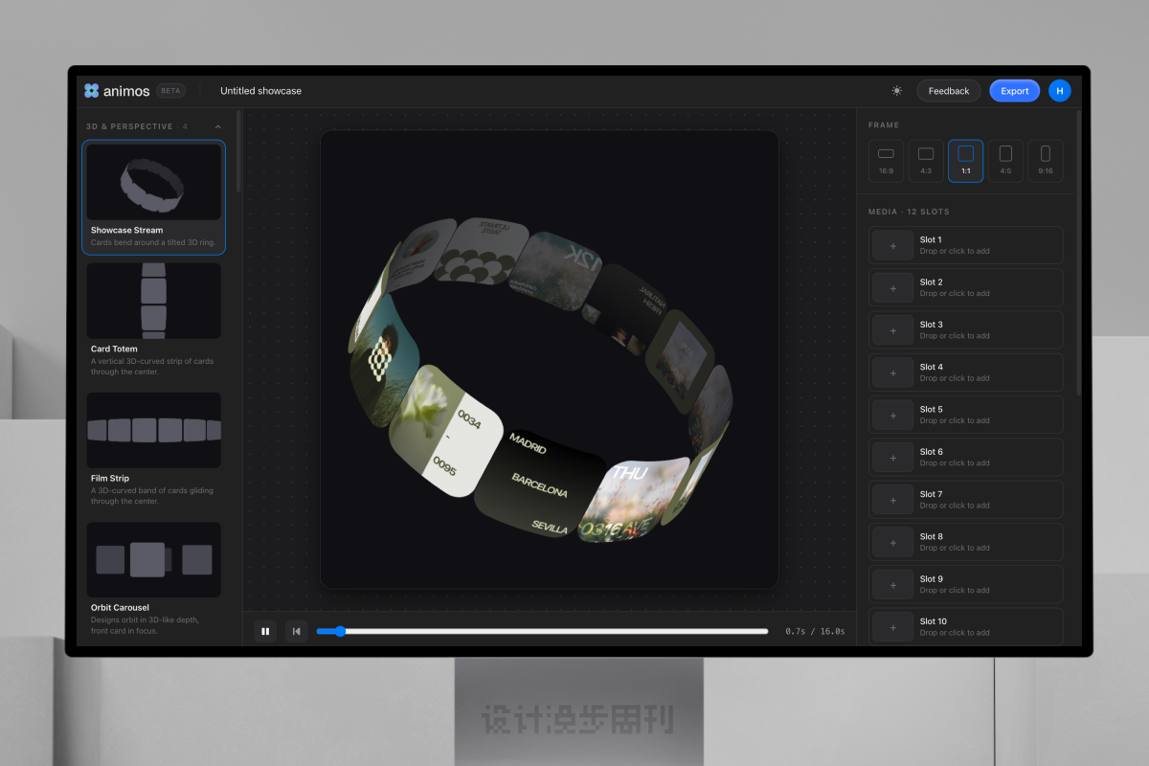This screenshot has width=1149, height=766.
Task: Click the timeline progress slider
Action: (x=542, y=631)
